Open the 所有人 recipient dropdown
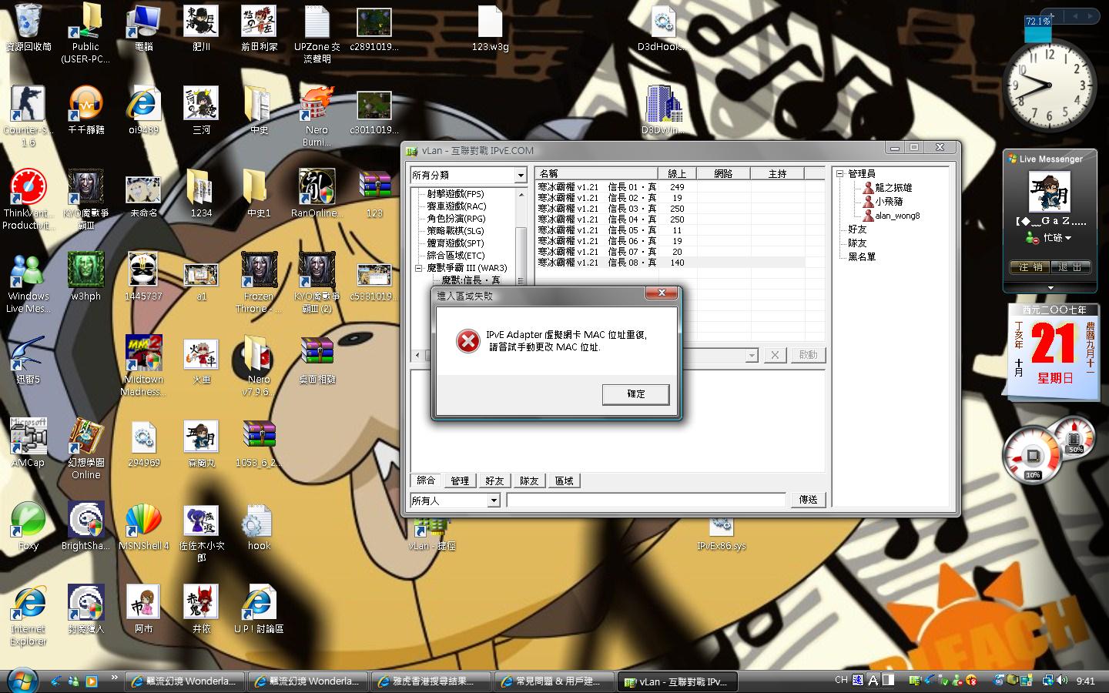Screen dimensions: 1109x693 click(x=494, y=500)
